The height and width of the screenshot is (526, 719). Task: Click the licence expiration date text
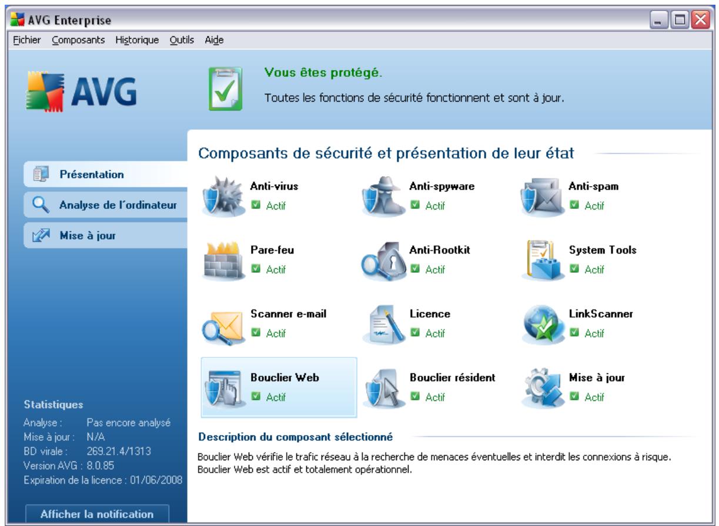[103, 480]
